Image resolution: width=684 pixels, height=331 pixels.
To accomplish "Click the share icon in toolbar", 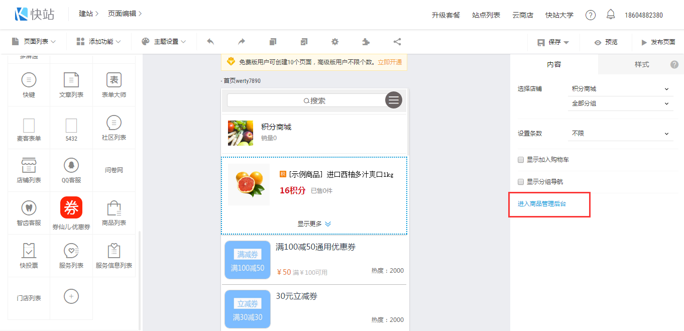I will coord(397,42).
